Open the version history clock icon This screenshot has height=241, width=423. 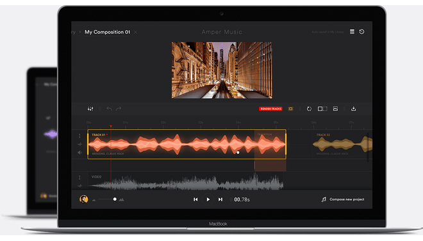(361, 32)
